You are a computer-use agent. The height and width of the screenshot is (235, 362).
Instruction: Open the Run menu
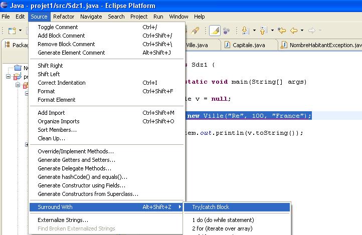tap(158, 17)
